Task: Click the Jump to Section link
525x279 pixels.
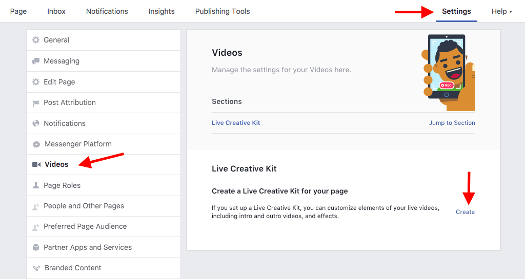Action: 452,123
